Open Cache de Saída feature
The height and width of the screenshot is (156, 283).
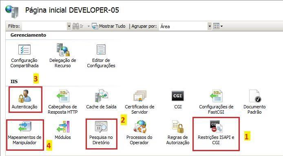click(x=101, y=99)
